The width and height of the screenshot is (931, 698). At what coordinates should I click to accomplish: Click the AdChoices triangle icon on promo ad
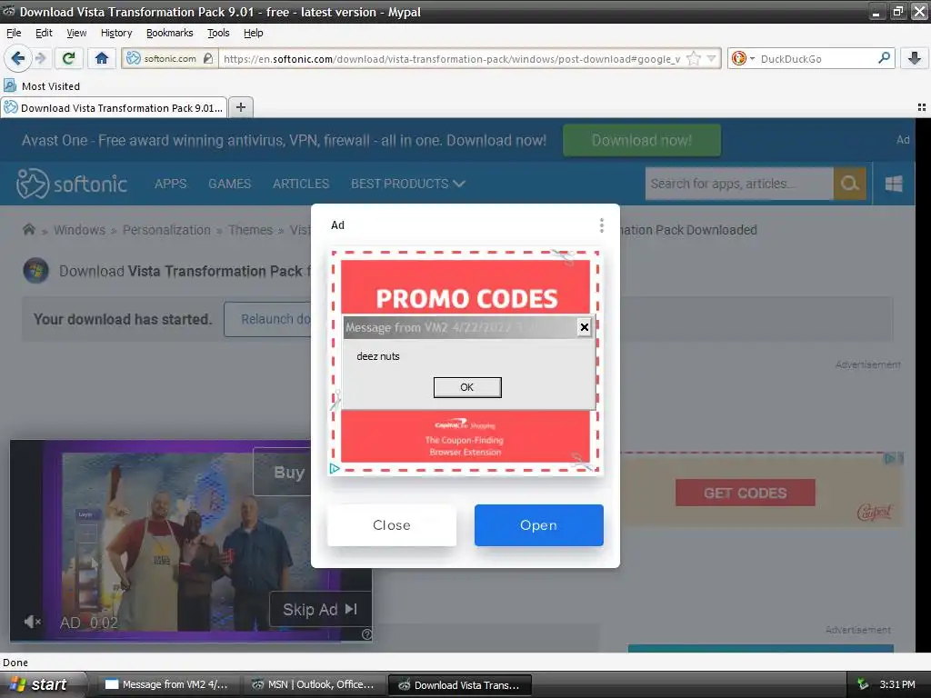point(335,468)
